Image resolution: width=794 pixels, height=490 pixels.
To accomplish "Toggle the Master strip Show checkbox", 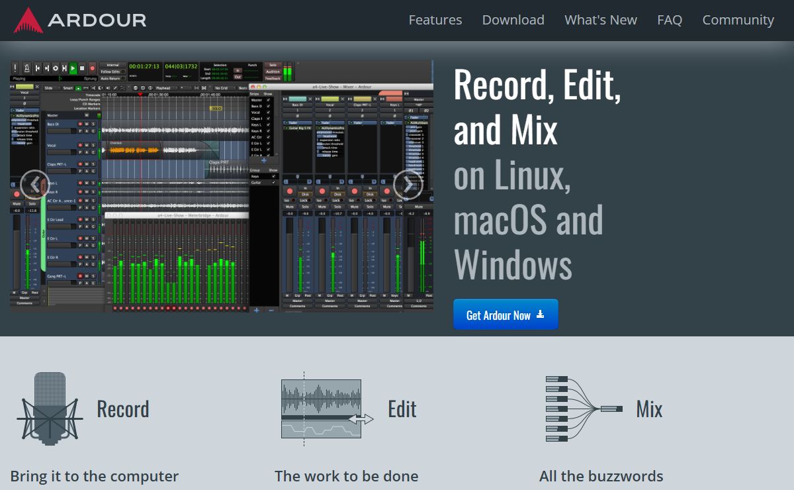I will point(269,100).
